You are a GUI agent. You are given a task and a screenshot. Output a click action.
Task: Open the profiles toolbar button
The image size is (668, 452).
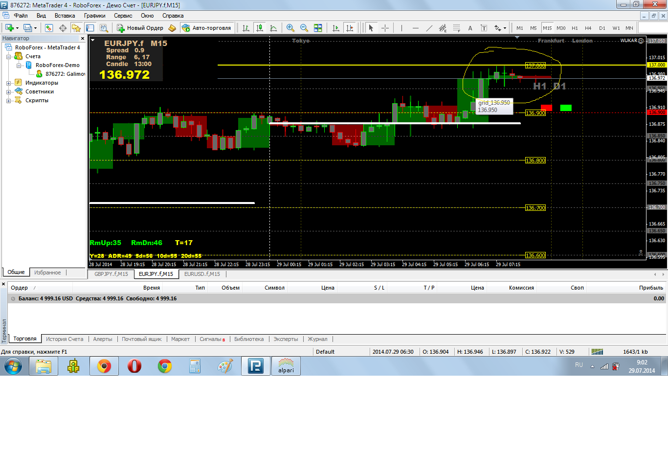coord(28,28)
